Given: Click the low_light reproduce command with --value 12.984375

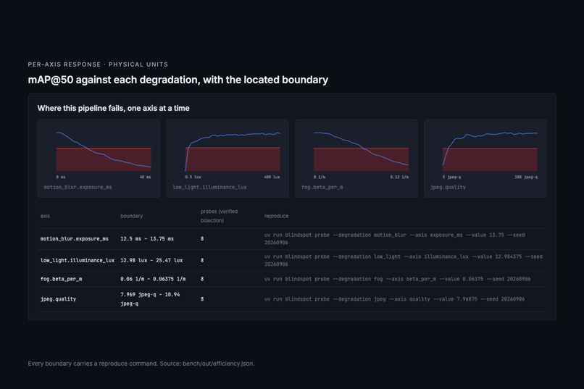Looking at the screenshot, I should point(404,260).
